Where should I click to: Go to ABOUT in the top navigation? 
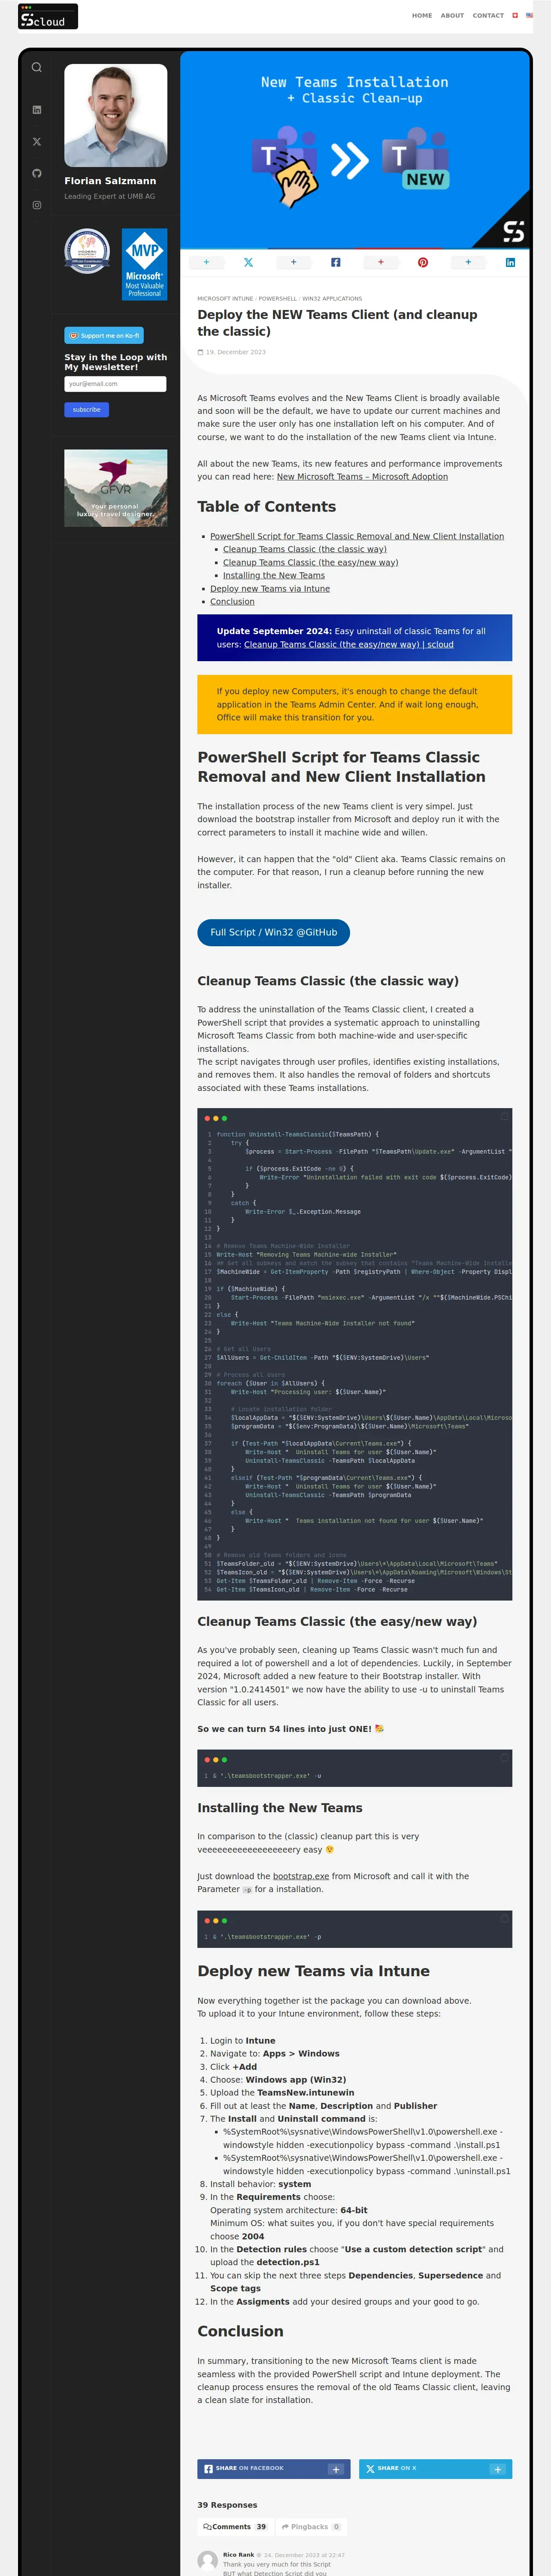452,16
